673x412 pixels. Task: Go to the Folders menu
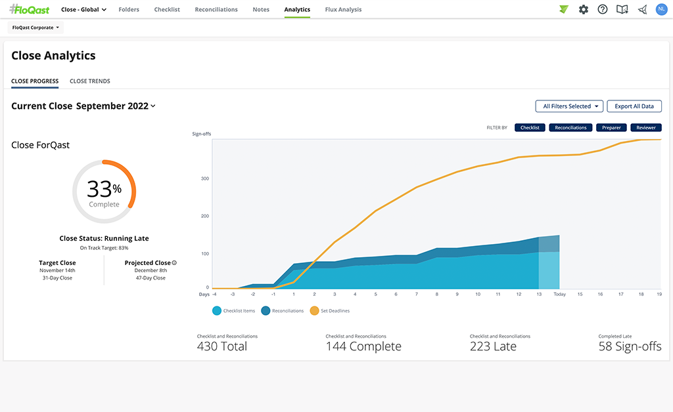129,9
